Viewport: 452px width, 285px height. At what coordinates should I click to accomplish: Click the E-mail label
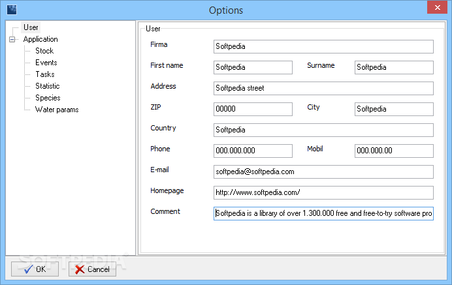click(x=159, y=170)
